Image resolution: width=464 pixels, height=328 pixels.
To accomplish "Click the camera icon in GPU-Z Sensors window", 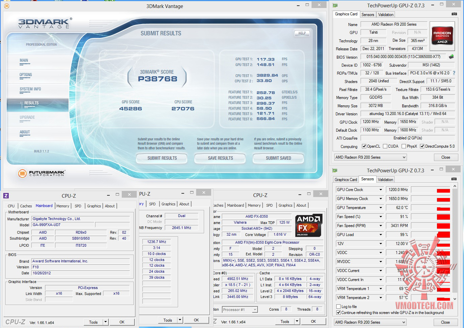I will [x=454, y=179].
